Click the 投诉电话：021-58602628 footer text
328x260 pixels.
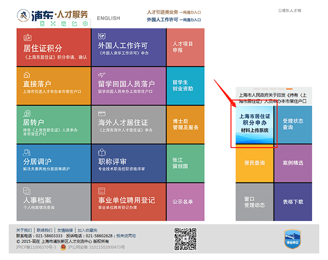point(89,236)
